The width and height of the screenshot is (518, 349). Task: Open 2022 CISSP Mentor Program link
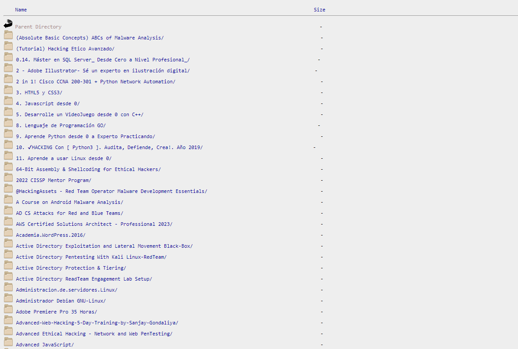(x=54, y=180)
